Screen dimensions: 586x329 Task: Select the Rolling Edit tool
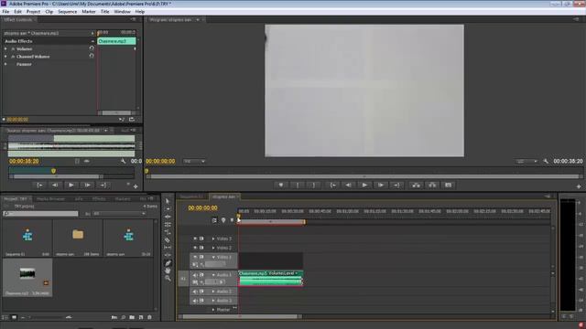[168, 225]
